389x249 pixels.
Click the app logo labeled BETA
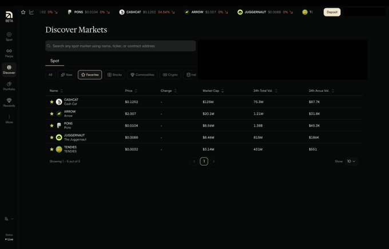click(x=9, y=17)
